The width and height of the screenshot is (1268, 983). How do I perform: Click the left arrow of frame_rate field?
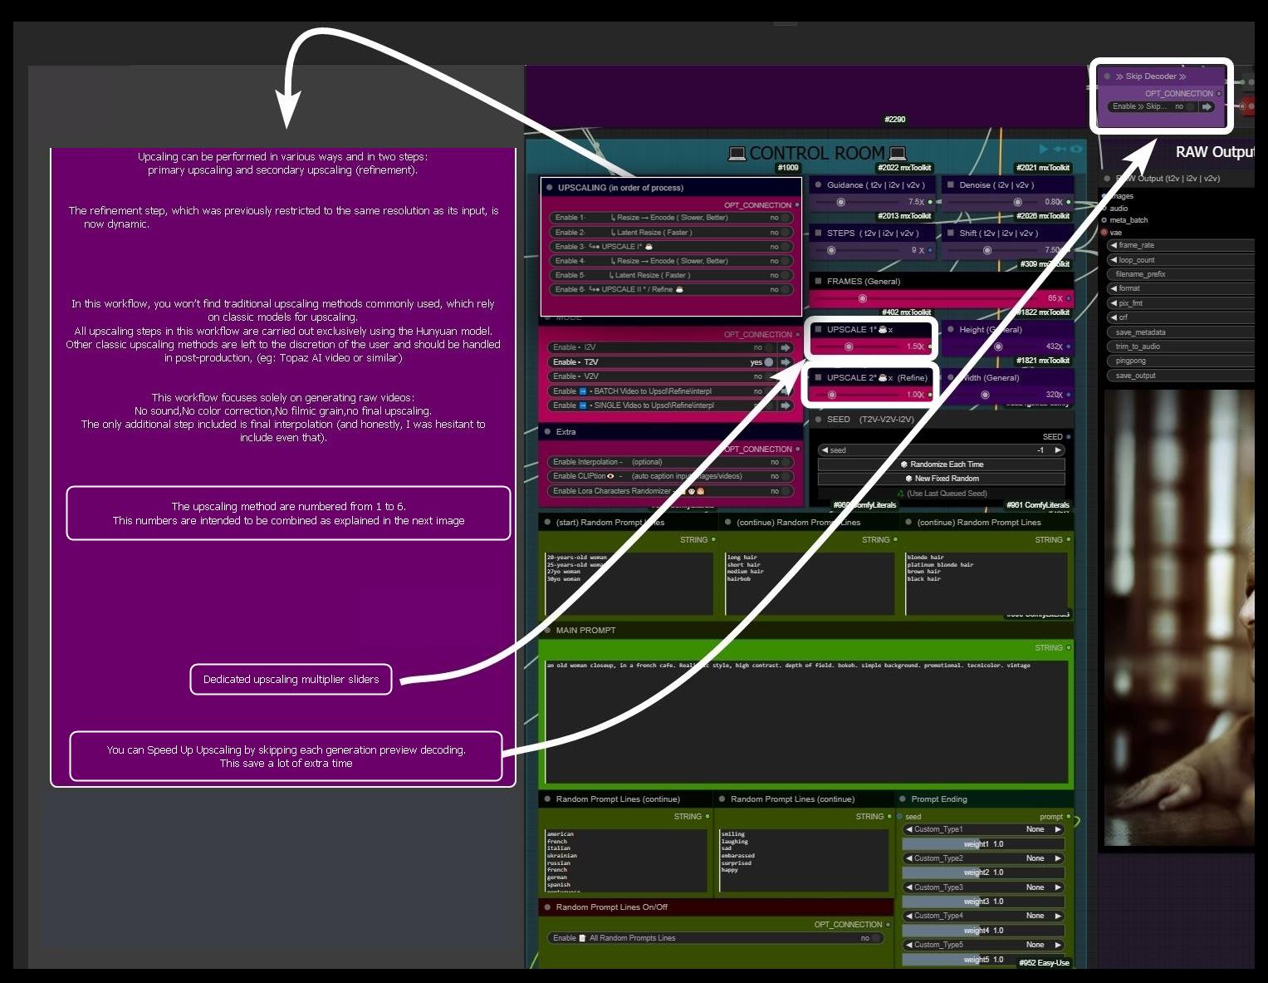click(1114, 245)
